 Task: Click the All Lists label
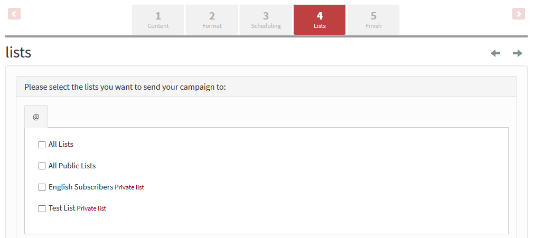click(x=61, y=145)
